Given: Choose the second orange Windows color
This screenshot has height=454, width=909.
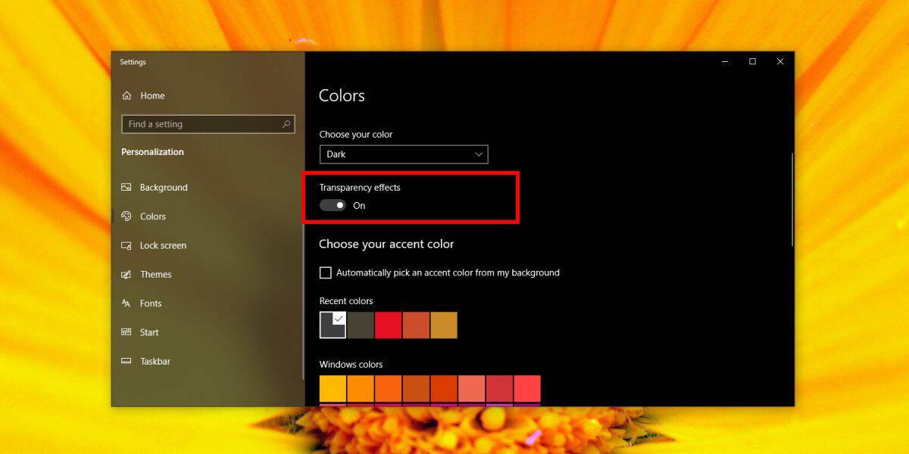Looking at the screenshot, I should pyautogui.click(x=361, y=389).
